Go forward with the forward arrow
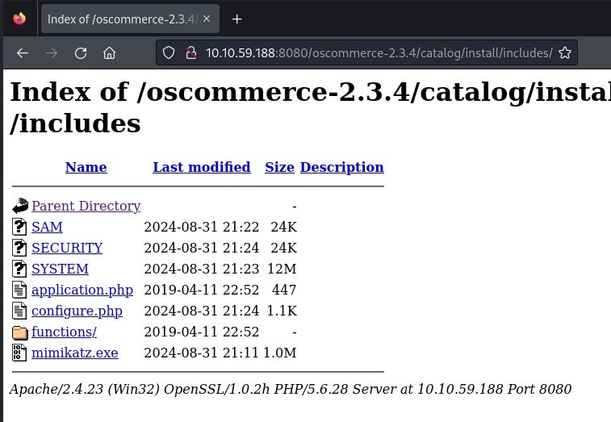 52,53
